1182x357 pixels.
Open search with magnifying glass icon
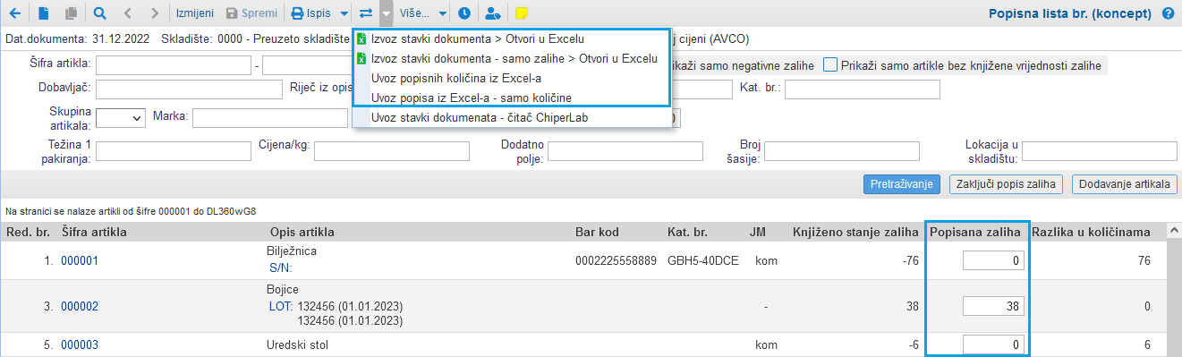99,13
